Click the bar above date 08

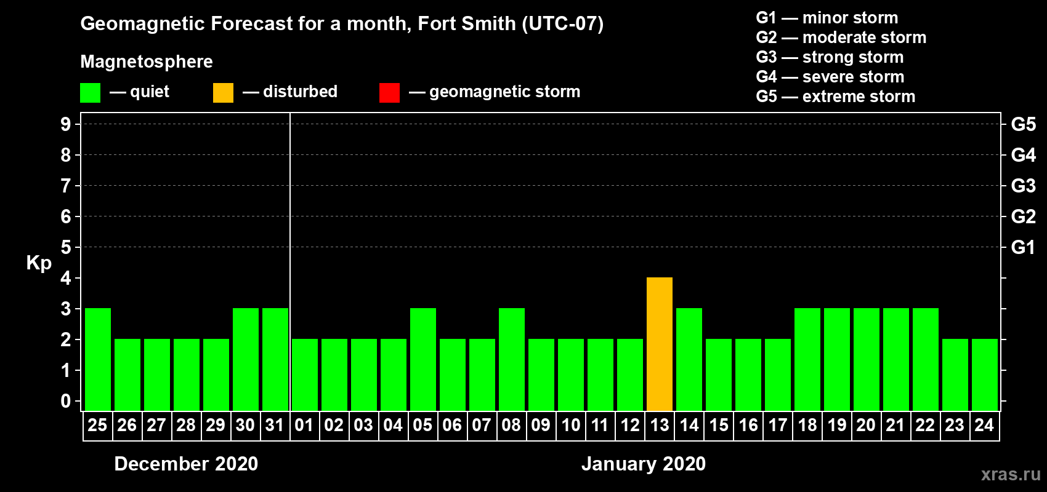coord(512,359)
